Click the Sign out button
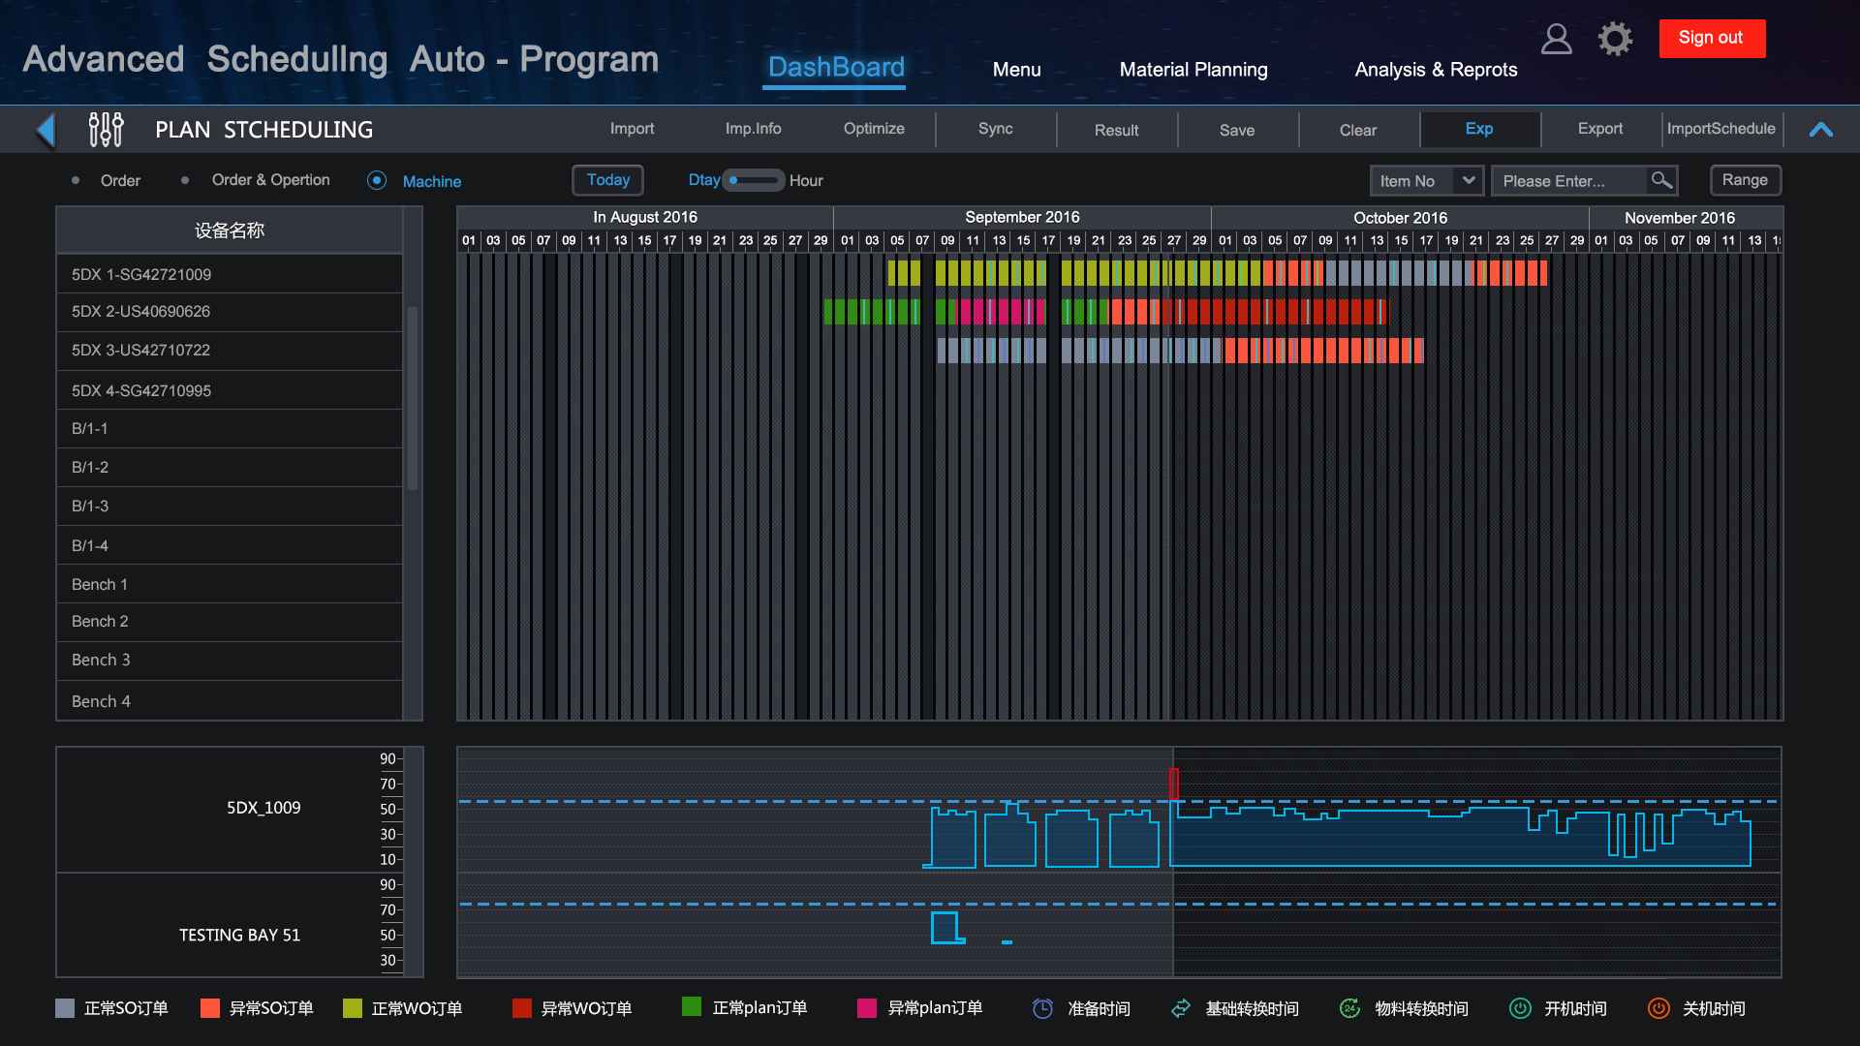1860x1046 pixels. coord(1711,39)
